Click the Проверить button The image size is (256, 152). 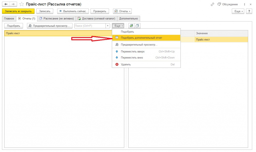pos(99,11)
